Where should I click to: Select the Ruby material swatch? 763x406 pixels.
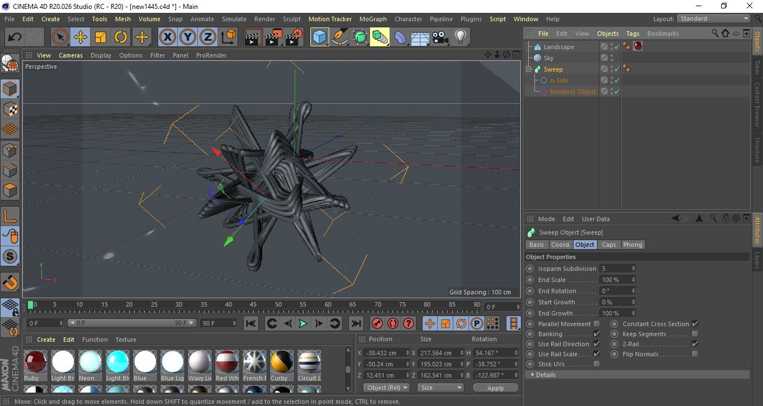(35, 362)
